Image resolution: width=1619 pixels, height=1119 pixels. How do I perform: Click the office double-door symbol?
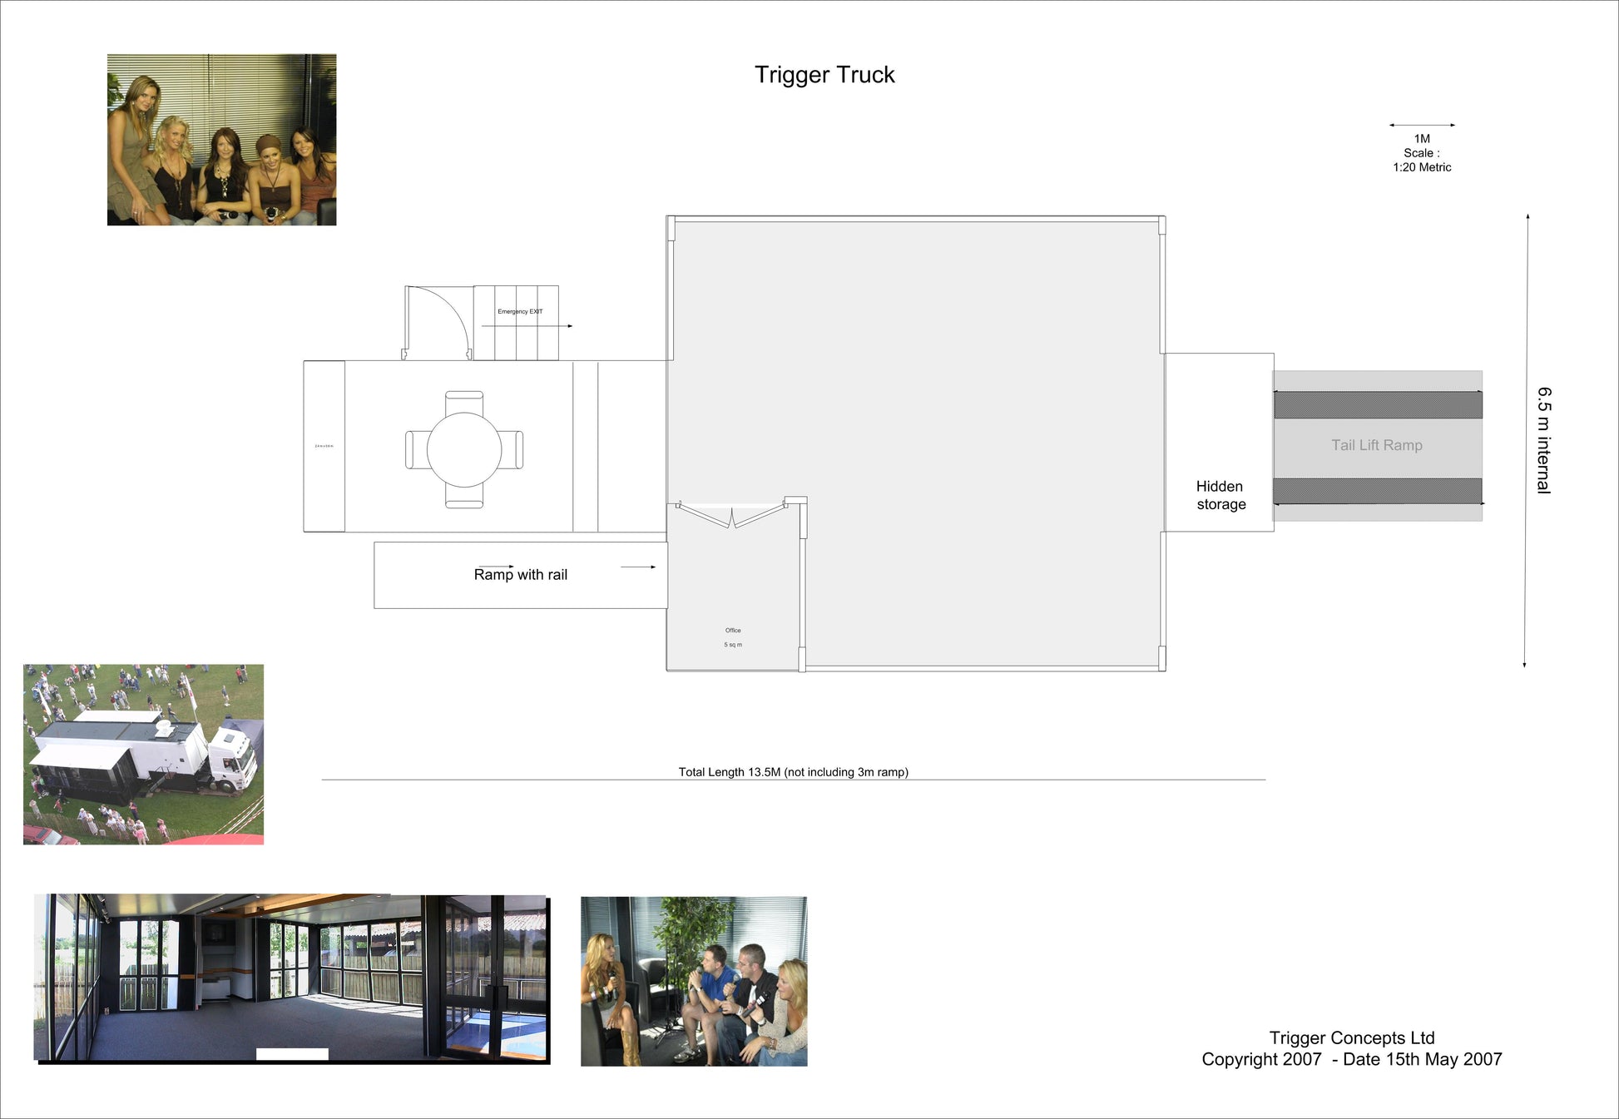point(731,516)
